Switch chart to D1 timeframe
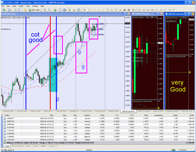The width and height of the screenshot is (196, 152). point(165,10)
